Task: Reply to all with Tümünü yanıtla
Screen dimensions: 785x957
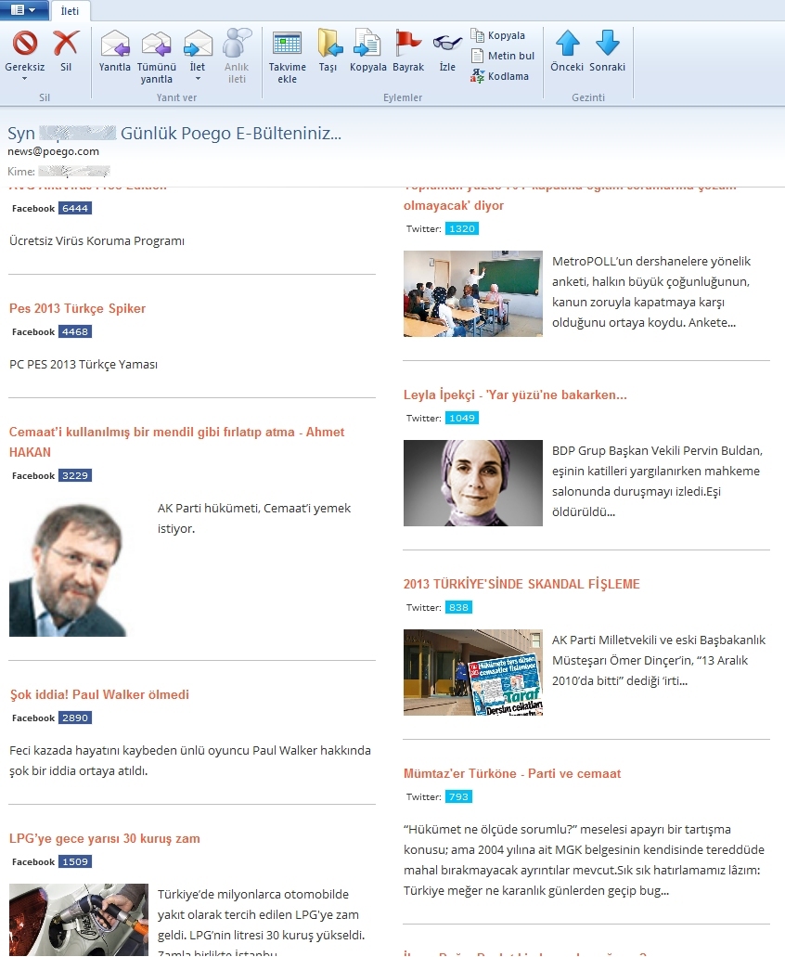Action: [x=156, y=56]
